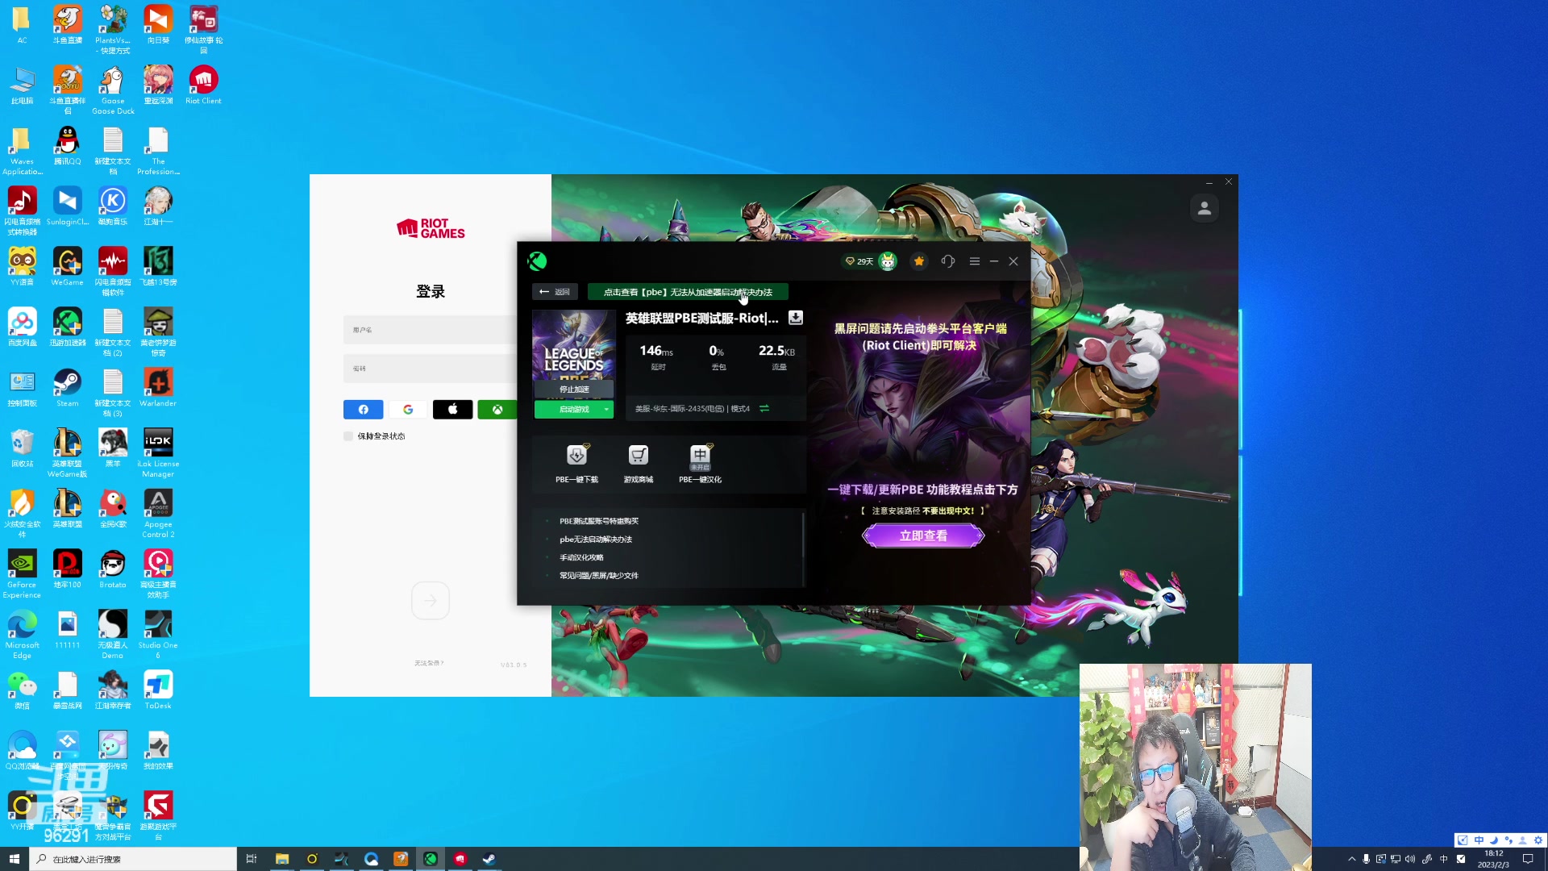Image resolution: width=1548 pixels, height=871 pixels.
Task: Open Steam from the Windows taskbar
Action: [x=489, y=859]
